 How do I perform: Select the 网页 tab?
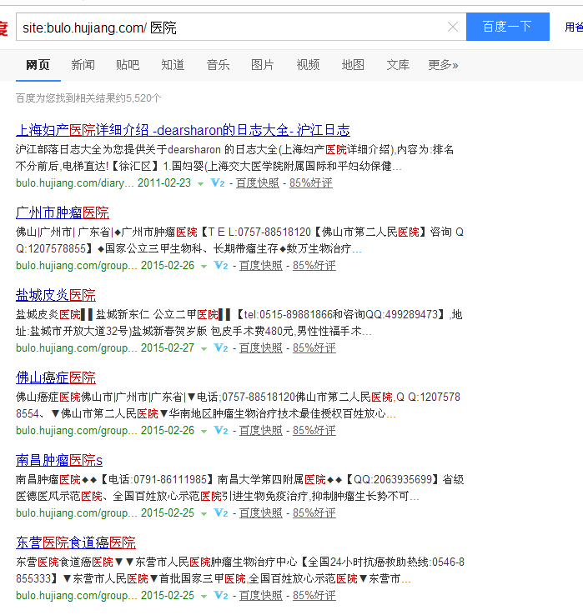point(38,65)
